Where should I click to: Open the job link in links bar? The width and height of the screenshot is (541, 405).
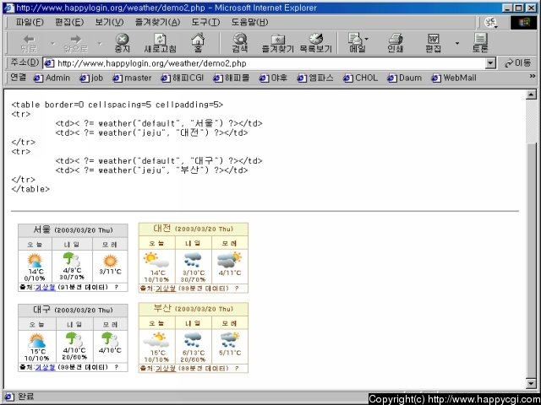91,78
